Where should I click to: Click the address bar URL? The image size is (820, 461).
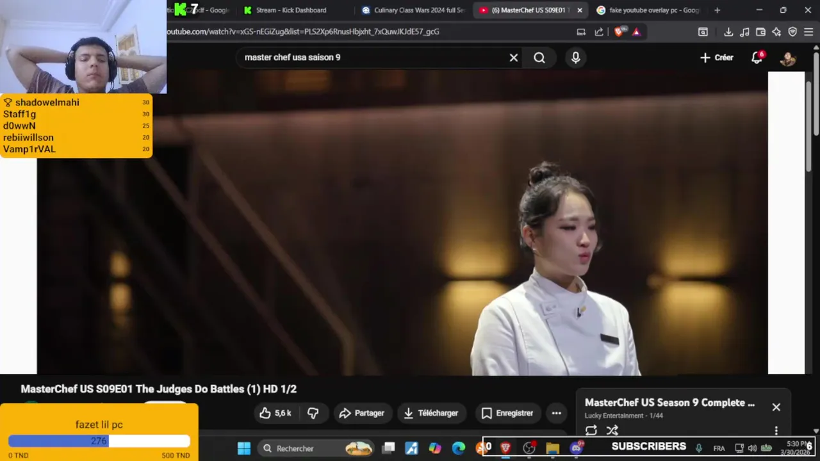pyautogui.click(x=303, y=31)
